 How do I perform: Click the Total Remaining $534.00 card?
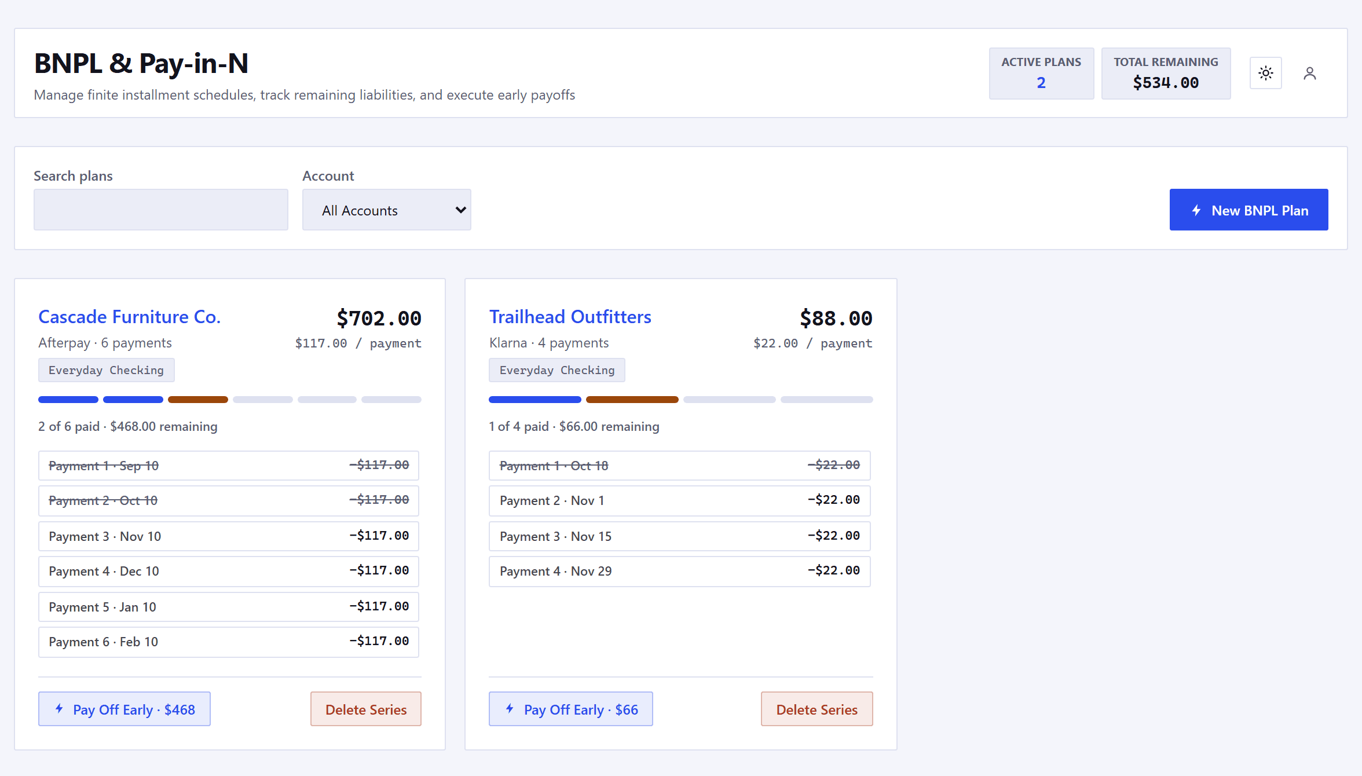[x=1166, y=74]
